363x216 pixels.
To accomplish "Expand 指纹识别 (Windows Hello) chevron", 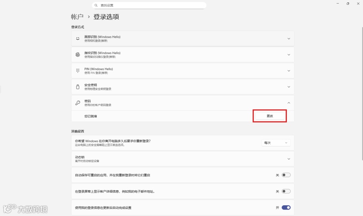I will point(289,55).
